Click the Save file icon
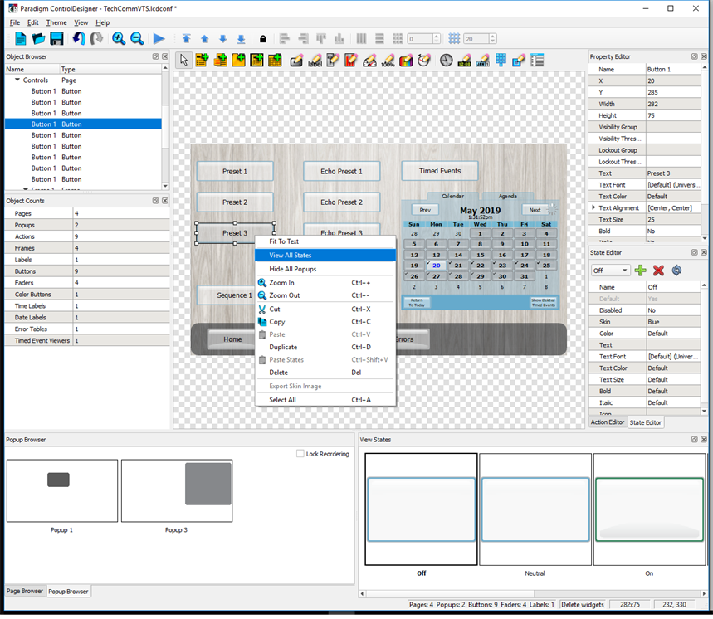 click(56, 39)
